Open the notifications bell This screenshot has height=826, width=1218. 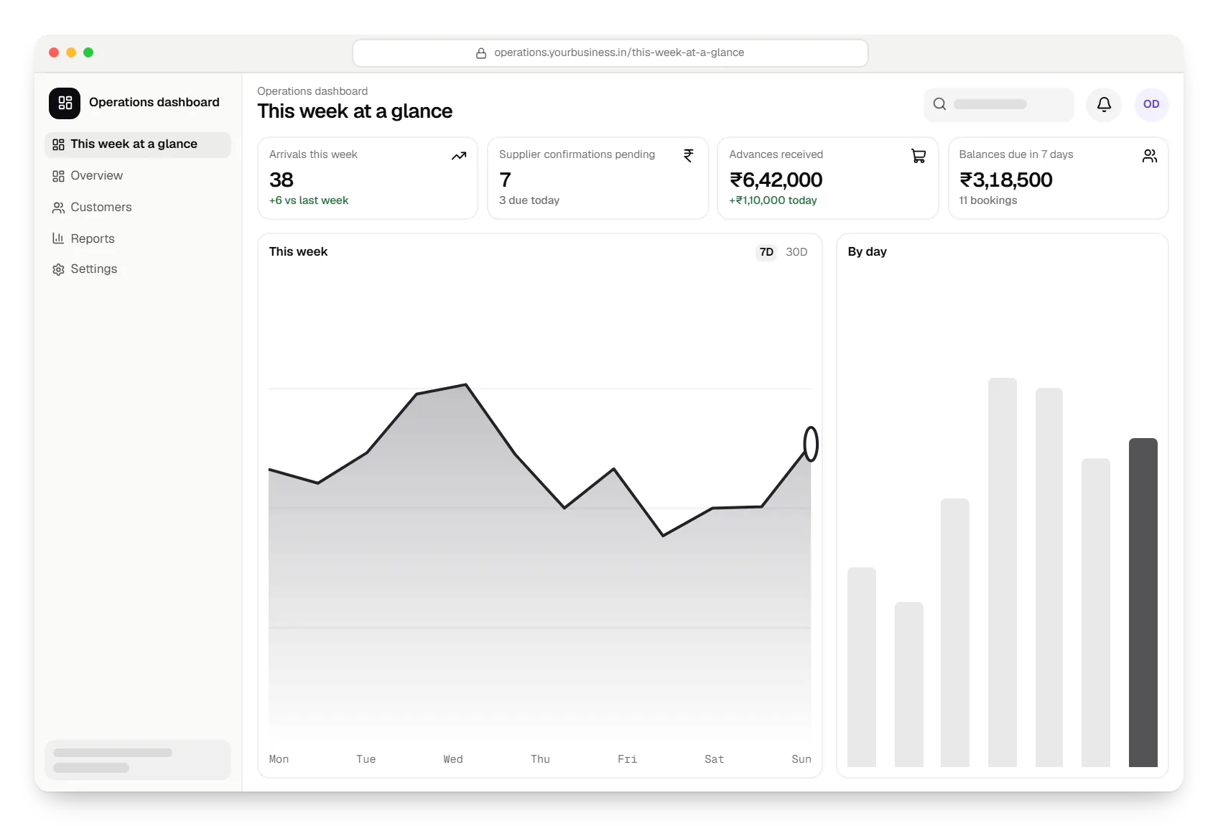1104,104
